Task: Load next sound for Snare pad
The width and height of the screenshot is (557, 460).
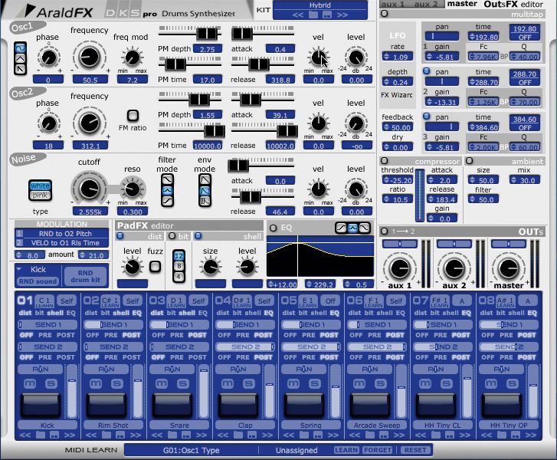Action: point(202,435)
